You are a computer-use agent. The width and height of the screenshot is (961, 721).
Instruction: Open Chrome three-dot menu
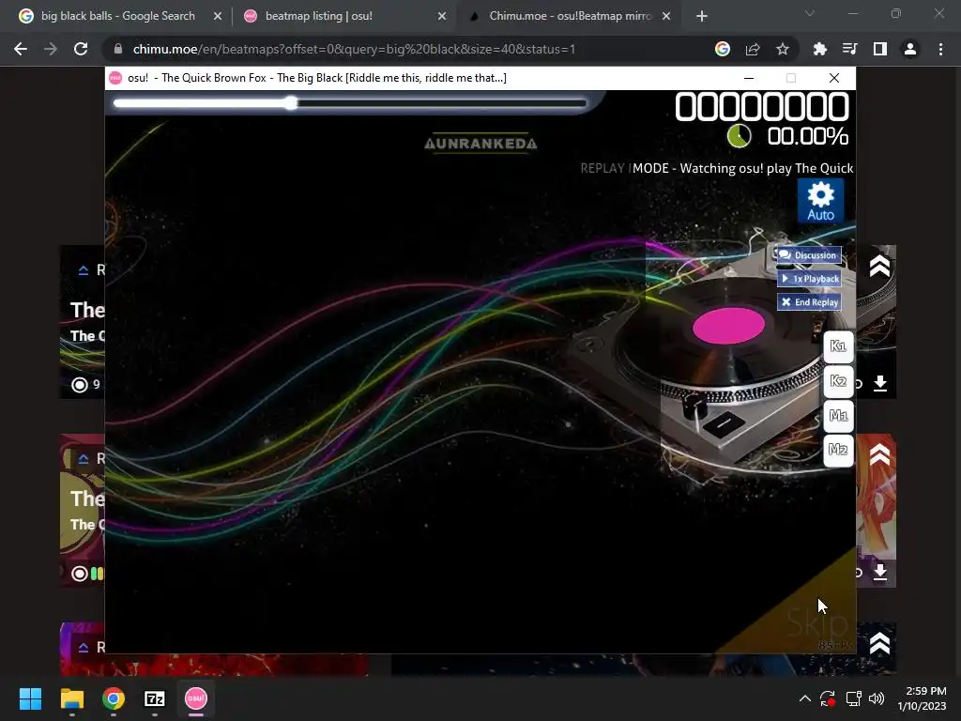click(x=940, y=49)
